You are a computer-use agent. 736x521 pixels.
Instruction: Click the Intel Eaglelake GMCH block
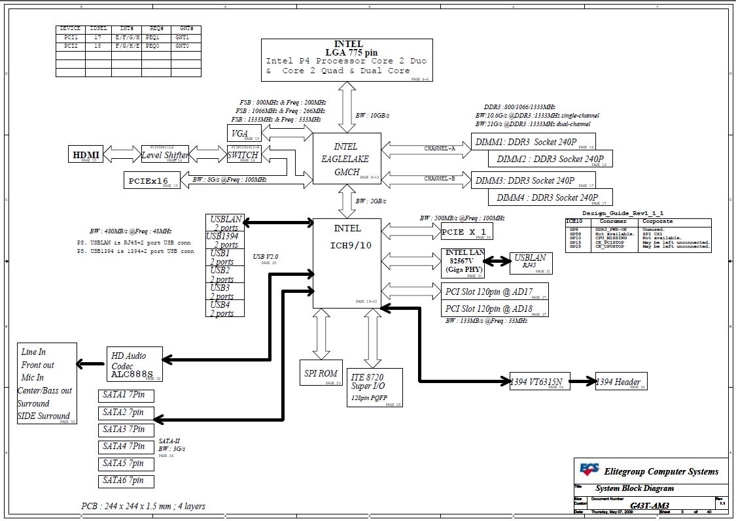pos(346,158)
